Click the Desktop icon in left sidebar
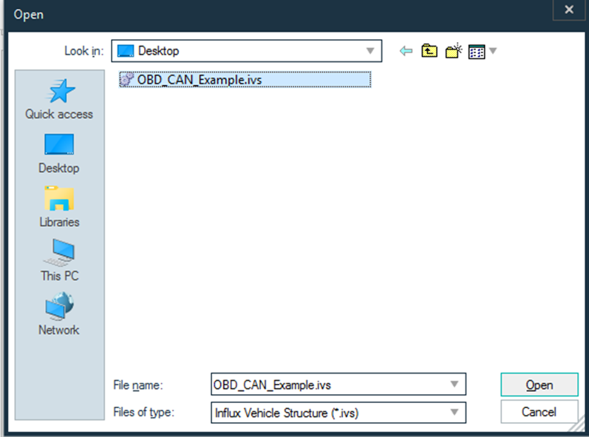 pos(59,153)
